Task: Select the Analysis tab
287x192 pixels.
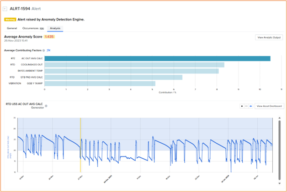Action: (55, 28)
